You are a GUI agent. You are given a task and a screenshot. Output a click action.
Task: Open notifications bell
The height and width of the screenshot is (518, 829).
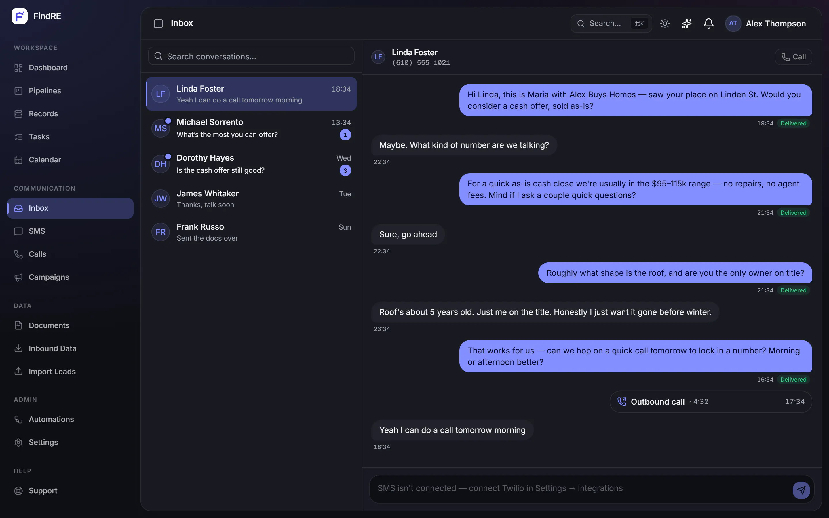pos(708,23)
